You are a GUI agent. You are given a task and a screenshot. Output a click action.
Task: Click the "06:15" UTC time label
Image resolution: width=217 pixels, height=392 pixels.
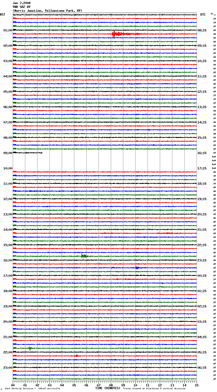(x=202, y=368)
